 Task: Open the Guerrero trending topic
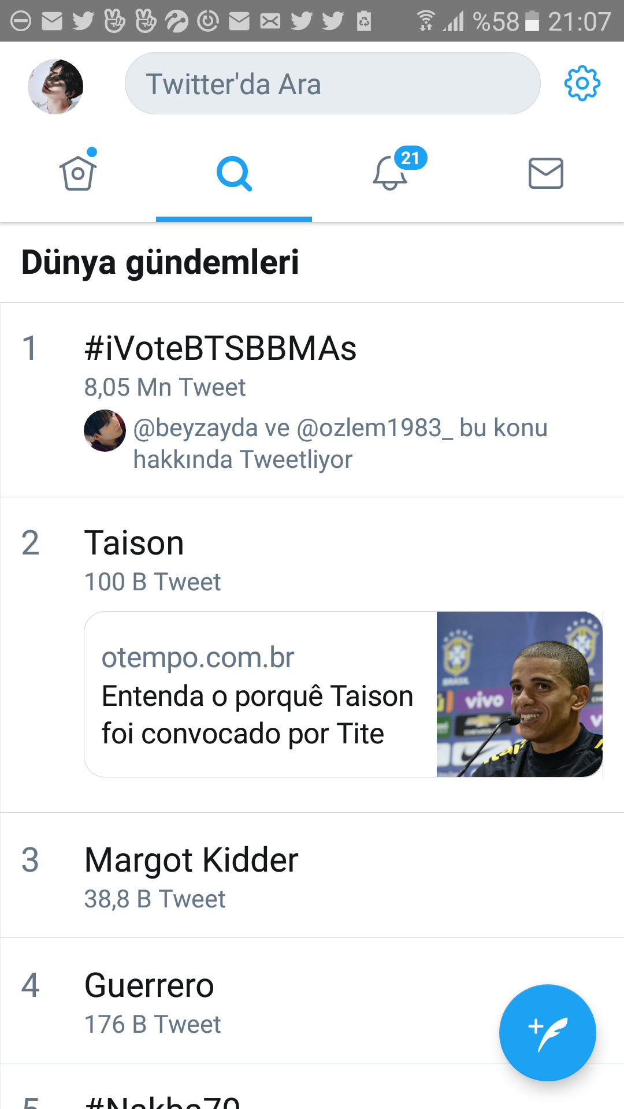(x=149, y=985)
